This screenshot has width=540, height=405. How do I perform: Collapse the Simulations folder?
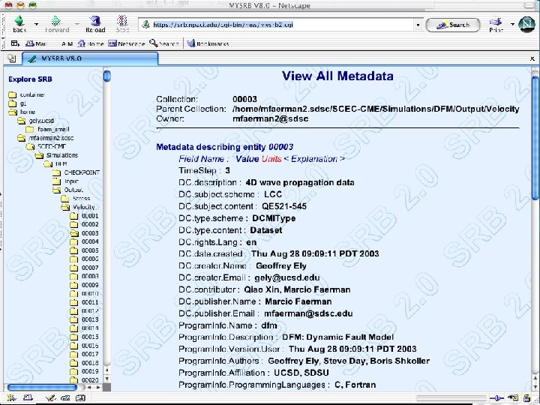point(39,155)
